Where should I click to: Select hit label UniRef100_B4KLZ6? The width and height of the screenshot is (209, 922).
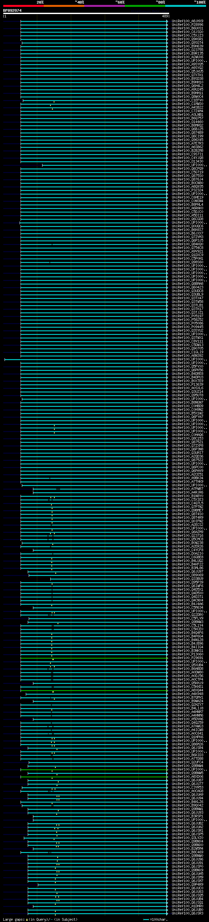coord(187,802)
